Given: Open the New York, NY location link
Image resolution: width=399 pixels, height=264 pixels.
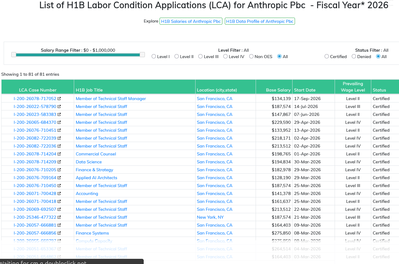Looking at the screenshot, I should click(210, 217).
